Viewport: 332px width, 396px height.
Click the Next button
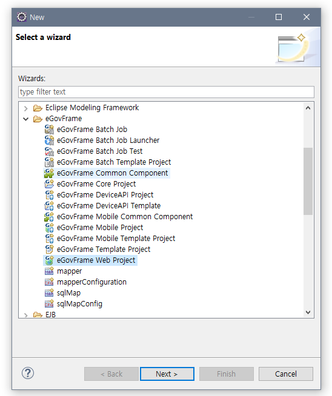coord(167,374)
